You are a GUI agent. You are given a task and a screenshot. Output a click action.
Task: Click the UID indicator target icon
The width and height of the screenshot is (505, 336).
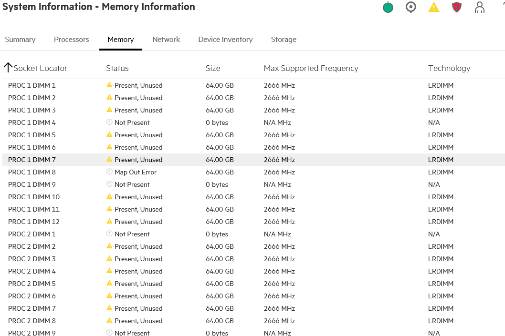click(x=411, y=8)
